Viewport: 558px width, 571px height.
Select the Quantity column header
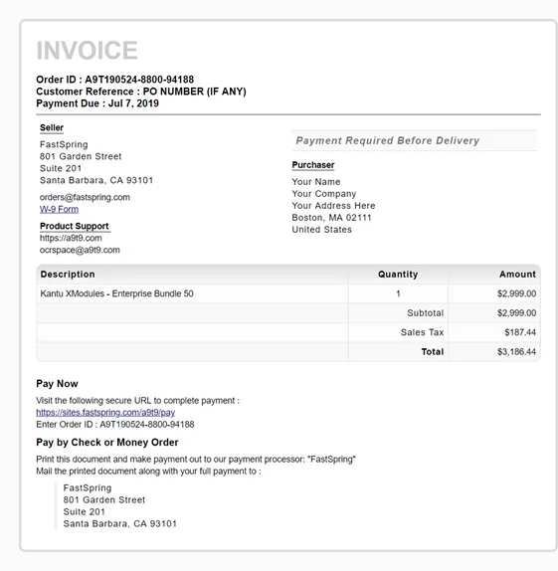[398, 275]
